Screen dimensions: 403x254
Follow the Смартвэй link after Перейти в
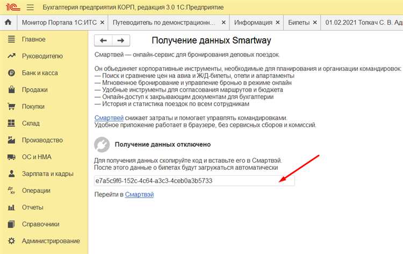[139, 194]
